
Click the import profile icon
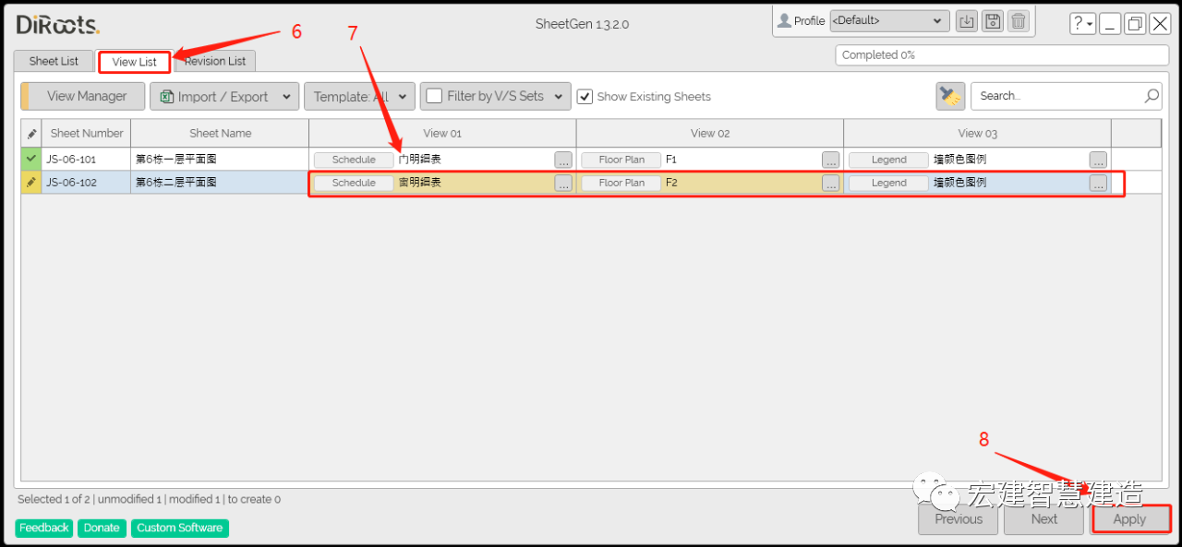click(966, 21)
